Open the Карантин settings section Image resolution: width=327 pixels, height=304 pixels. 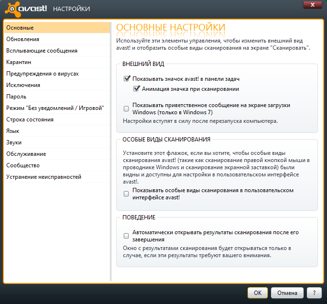pos(57,62)
